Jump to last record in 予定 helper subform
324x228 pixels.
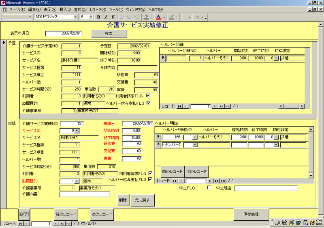tap(221, 106)
